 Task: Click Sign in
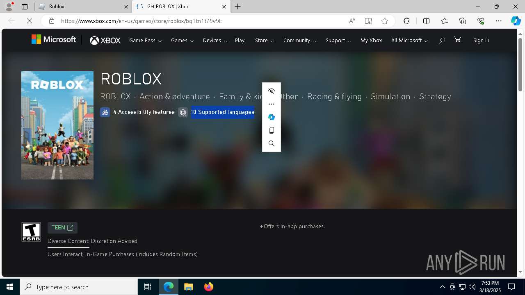[x=481, y=41]
